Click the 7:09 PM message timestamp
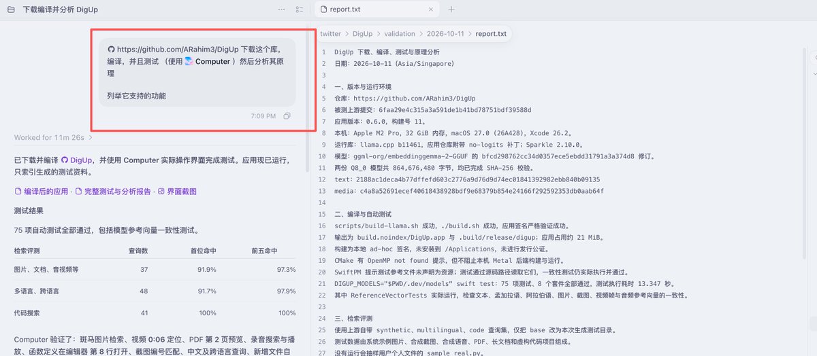 click(x=263, y=116)
